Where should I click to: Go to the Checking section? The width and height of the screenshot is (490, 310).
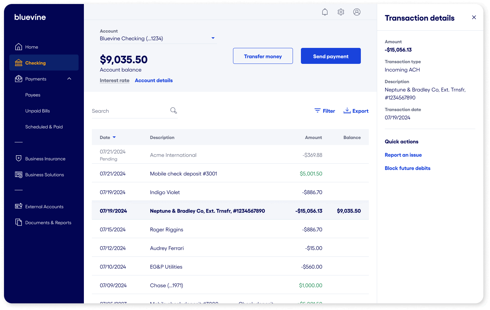point(36,63)
